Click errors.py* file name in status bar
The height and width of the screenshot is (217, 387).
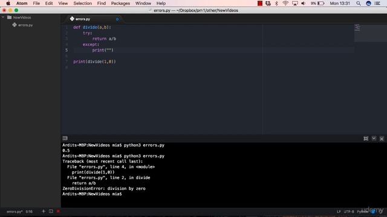click(x=15, y=212)
